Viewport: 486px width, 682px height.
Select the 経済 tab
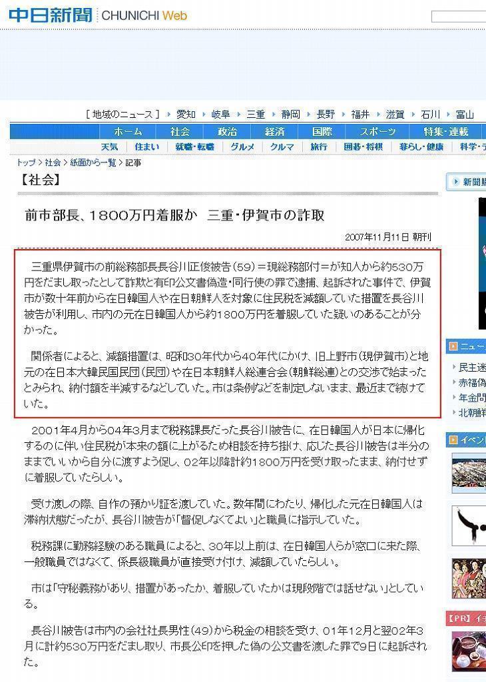(x=274, y=132)
